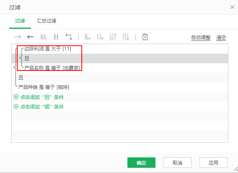238x173 pixels.
Task: Select condition 产品名称 是 等于 [伯爵茶]
Action: coord(120,68)
